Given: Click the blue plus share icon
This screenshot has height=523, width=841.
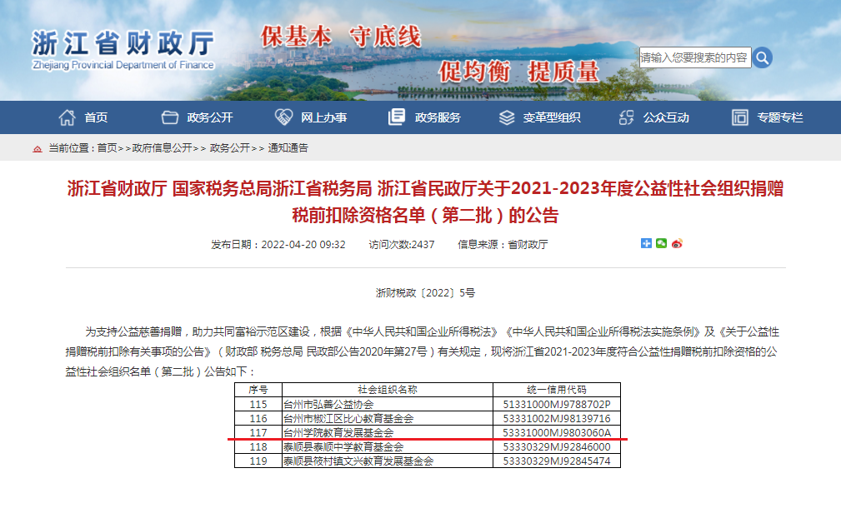Looking at the screenshot, I should [646, 243].
